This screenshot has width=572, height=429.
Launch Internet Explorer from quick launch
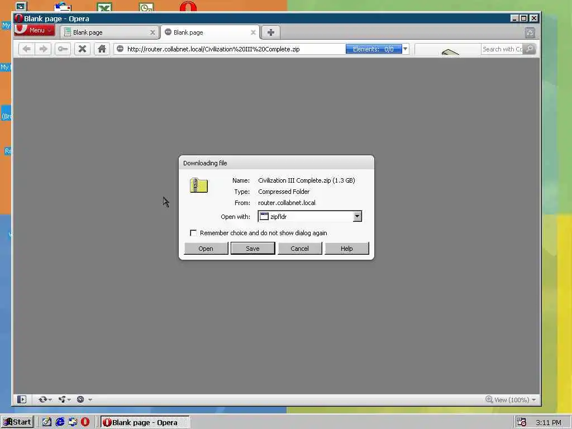(60, 422)
